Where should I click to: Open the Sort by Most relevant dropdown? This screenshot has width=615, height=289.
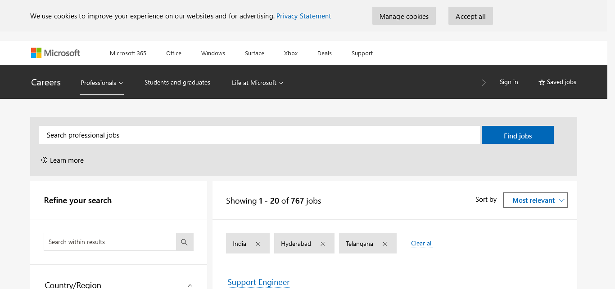535,200
